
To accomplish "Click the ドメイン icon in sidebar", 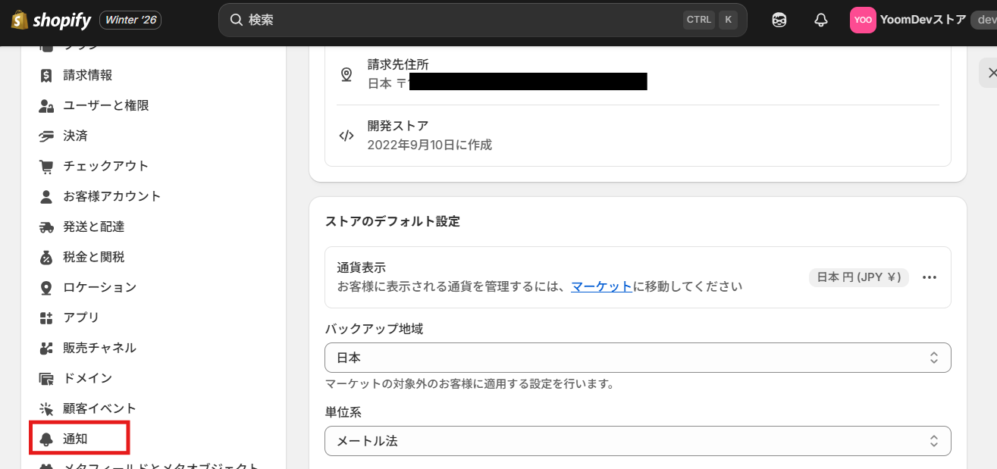I will 47,378.
